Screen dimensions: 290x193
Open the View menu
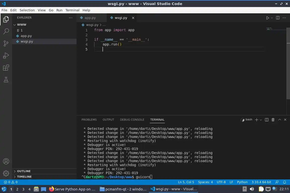tap(42, 10)
